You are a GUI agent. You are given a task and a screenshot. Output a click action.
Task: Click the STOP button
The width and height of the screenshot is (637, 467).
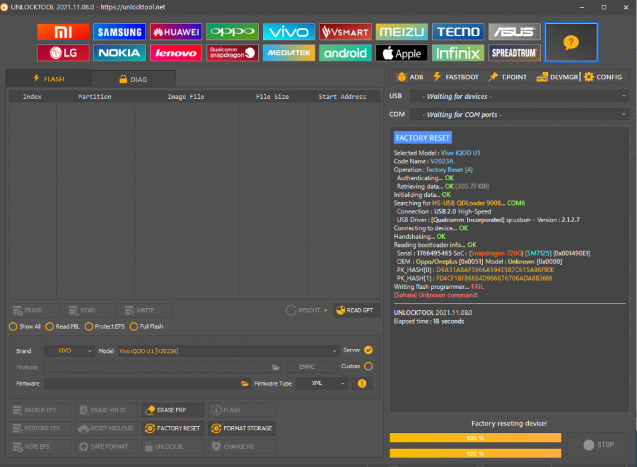598,444
